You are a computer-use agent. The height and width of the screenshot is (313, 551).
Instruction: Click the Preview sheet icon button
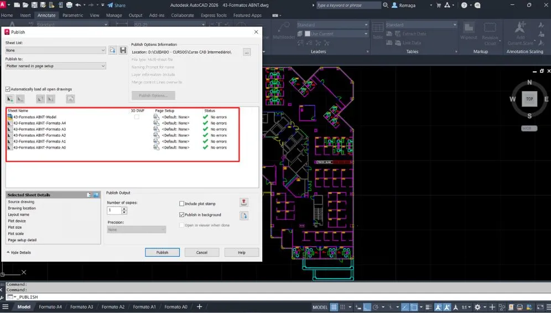tap(70, 99)
